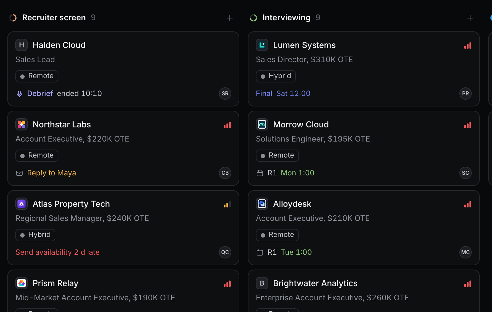492x312 pixels.
Task: Open CB assignee avatar on Northstar Labs
Action: tap(225, 173)
